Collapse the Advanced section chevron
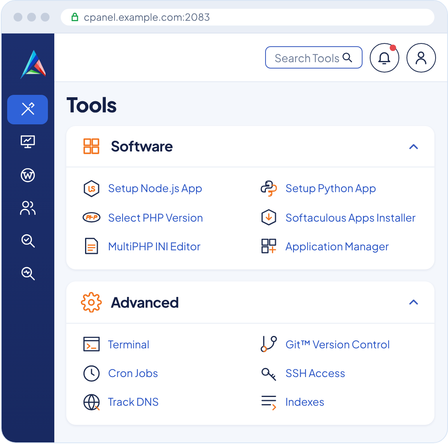Viewport: 448px width, 444px height. click(413, 302)
